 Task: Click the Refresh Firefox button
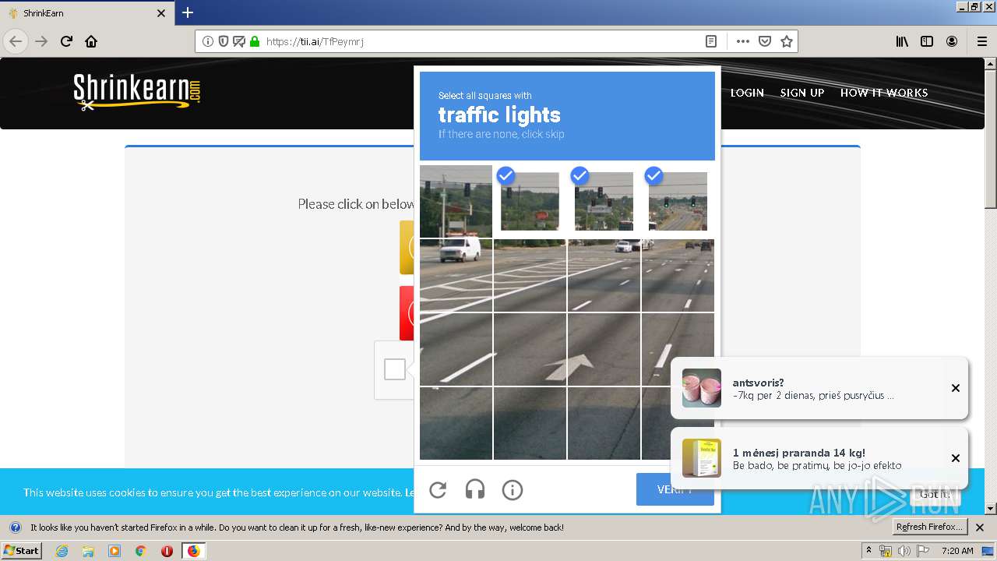[x=930, y=527]
